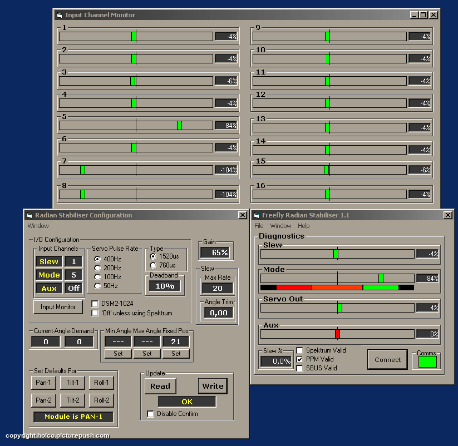The height and width of the screenshot is (446, 458).
Task: Click the Roll-2 defaults button
Action: pos(101,400)
